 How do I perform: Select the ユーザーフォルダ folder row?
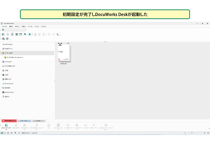pos(27,53)
